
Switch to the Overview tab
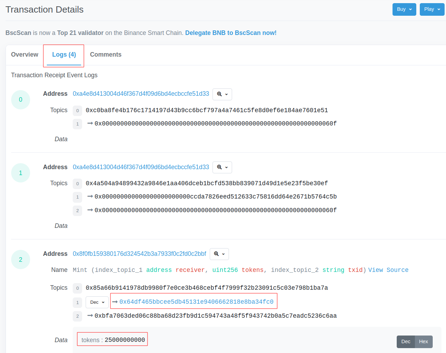[24, 55]
